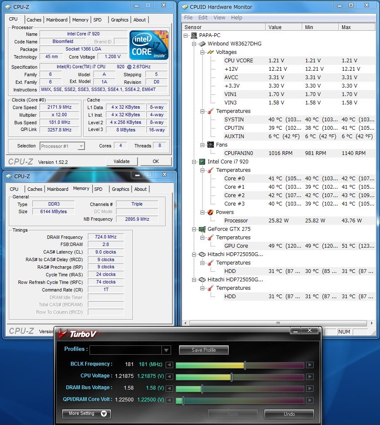Expand More Setting in TurboV

(87, 414)
